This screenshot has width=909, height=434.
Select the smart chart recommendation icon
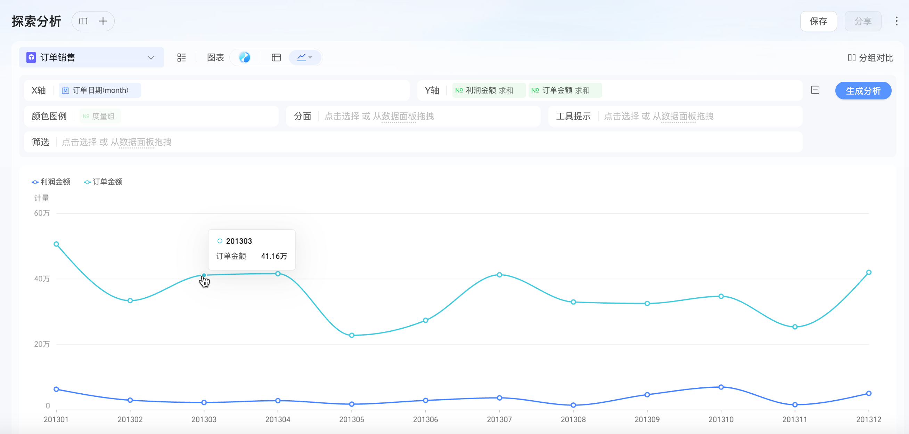pyautogui.click(x=245, y=58)
